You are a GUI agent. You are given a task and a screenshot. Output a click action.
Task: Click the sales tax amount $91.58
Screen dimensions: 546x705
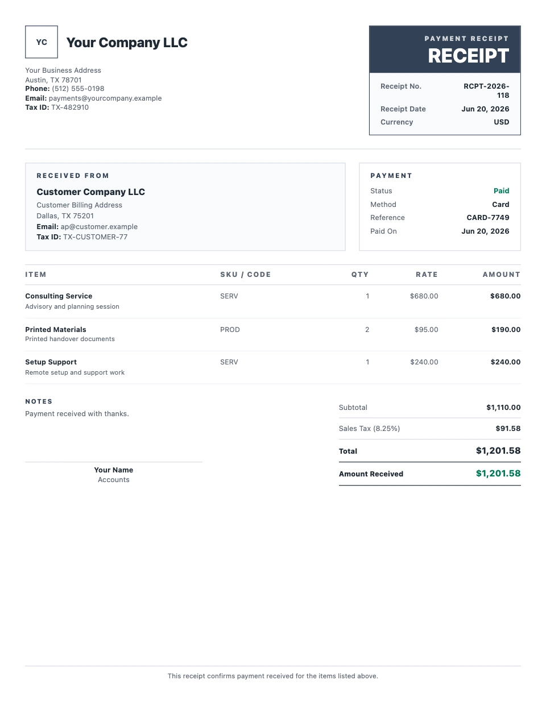coord(508,429)
